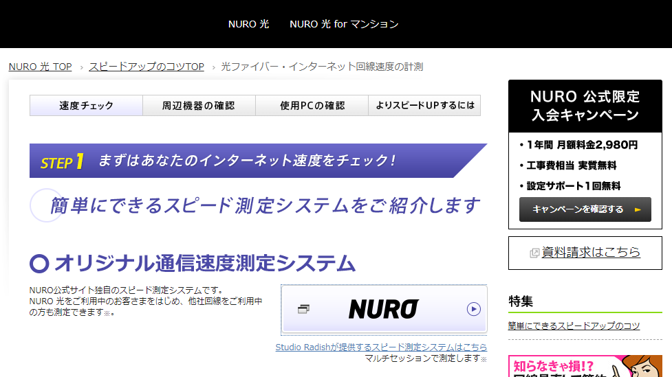Click the play arrow icon on NURO button
Image resolution: width=672 pixels, height=377 pixels.
[474, 309]
